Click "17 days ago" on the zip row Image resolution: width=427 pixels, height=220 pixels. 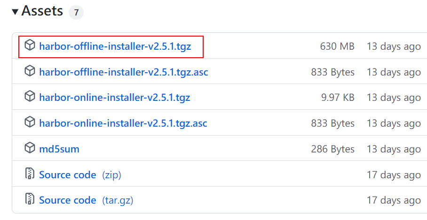[394, 175]
